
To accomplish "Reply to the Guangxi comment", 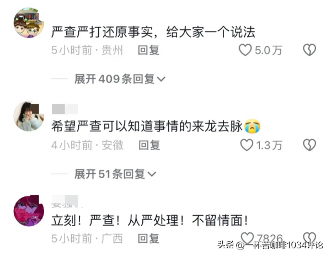I will (148, 239).
